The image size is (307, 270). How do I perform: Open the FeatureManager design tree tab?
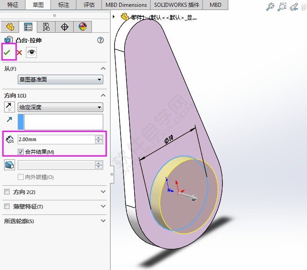[10, 27]
